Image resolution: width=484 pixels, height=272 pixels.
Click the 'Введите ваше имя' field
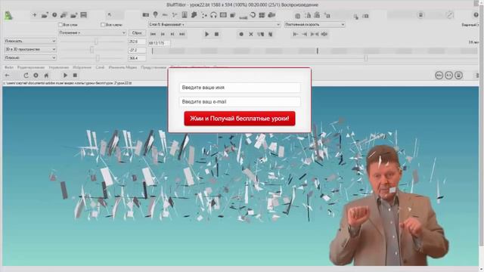240,88
